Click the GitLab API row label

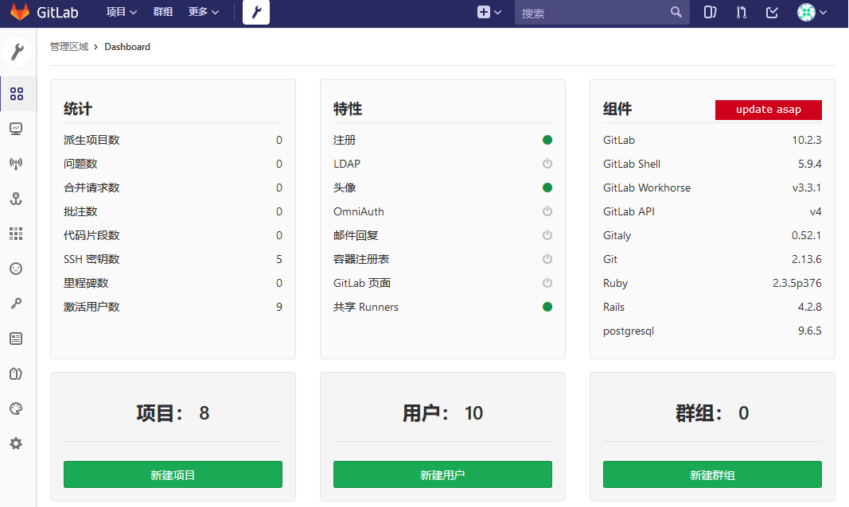(629, 211)
